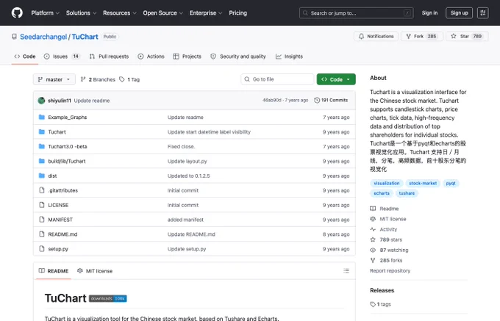Switch to the Actions tab
500x321 pixels.
[151, 57]
